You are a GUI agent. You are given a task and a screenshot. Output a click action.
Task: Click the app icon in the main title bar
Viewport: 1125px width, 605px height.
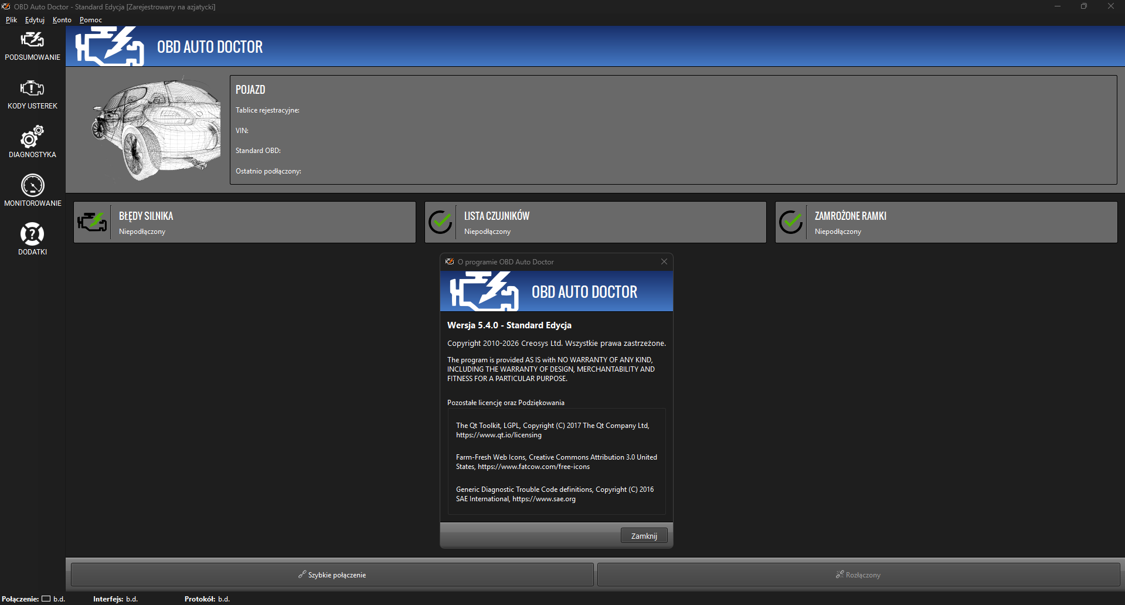click(6, 6)
